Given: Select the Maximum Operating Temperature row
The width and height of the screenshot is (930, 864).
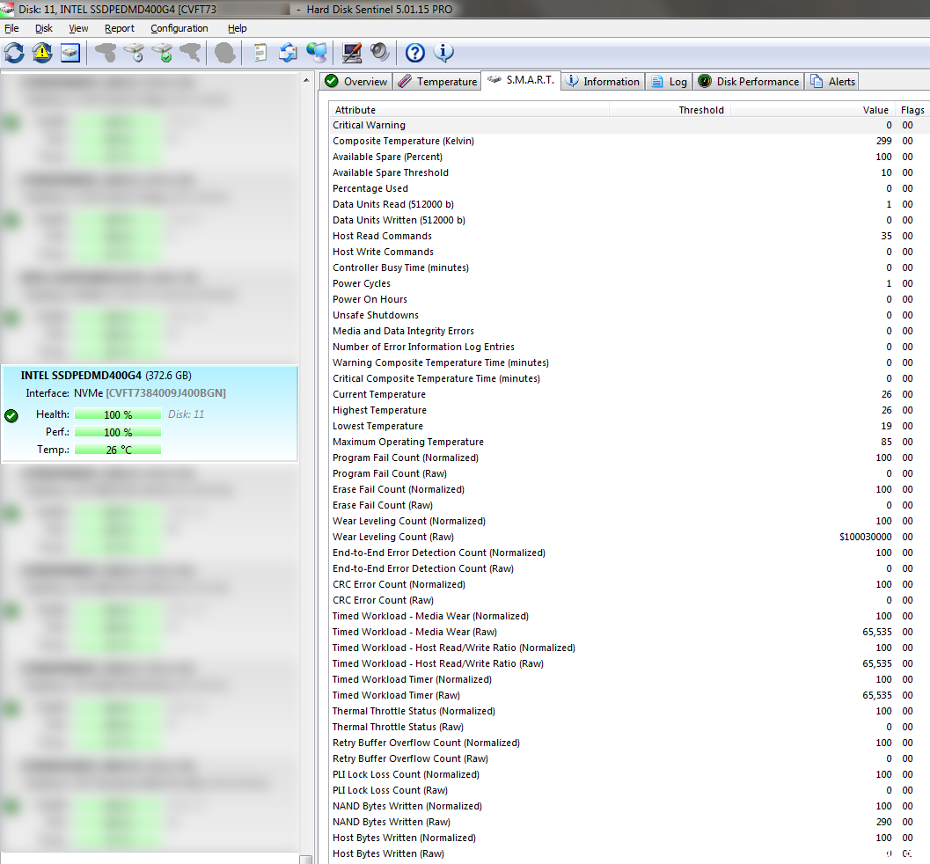Looking at the screenshot, I should click(629, 442).
